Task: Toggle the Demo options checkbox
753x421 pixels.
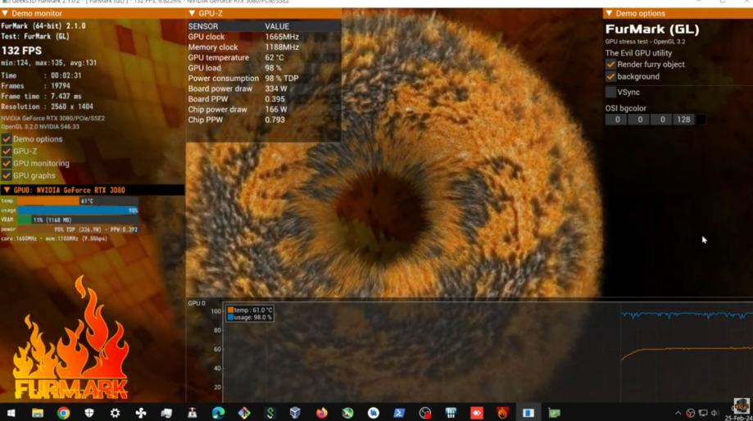Action: coord(7,139)
